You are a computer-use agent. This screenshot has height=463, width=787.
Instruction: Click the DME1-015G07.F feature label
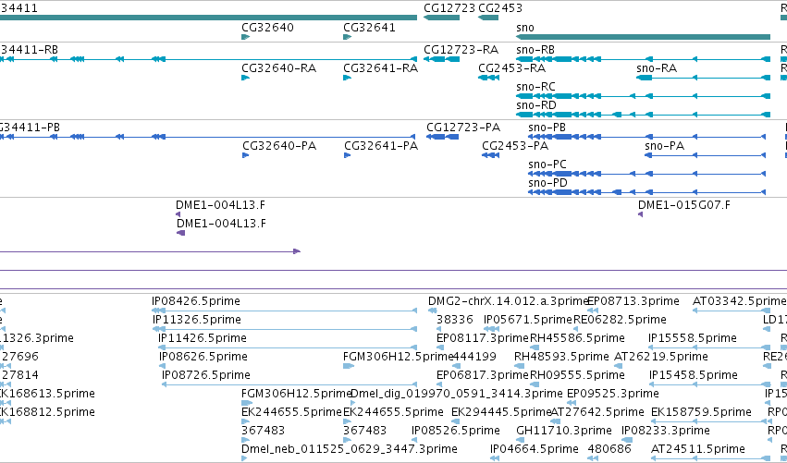(684, 205)
